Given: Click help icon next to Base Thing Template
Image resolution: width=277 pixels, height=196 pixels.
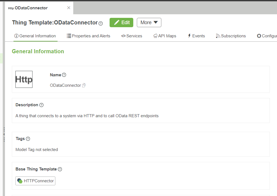Looking at the screenshot, I should 60,169.
